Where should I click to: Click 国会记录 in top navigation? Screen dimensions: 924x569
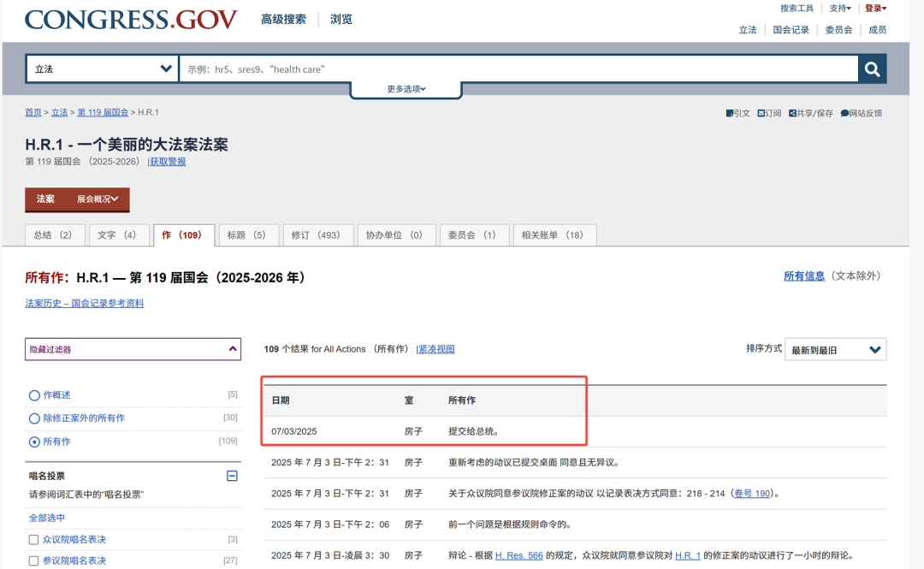(791, 30)
